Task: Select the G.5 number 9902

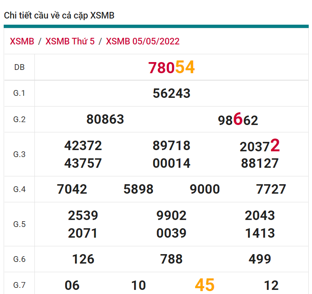Action: pyautogui.click(x=171, y=215)
